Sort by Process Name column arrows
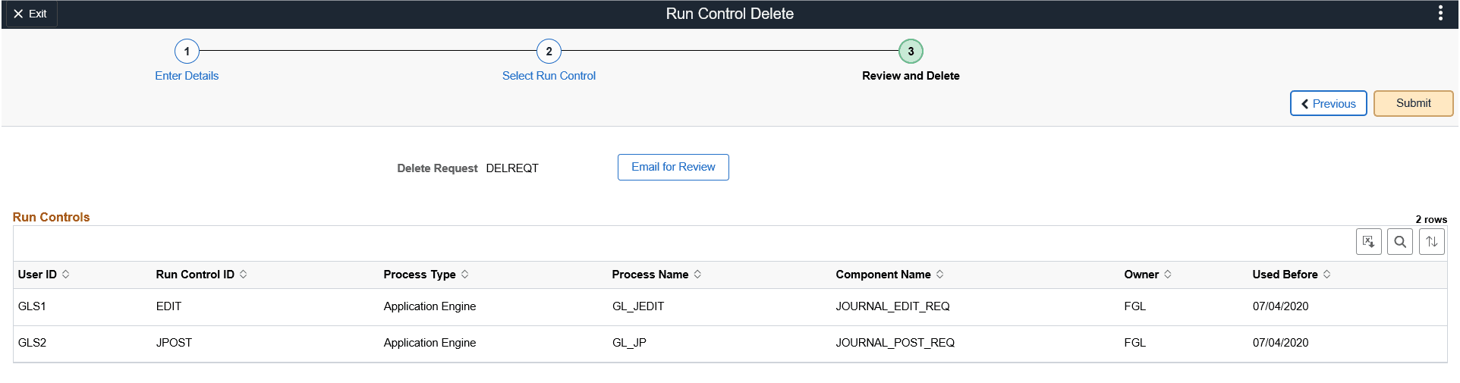Screen dimensions: 1460x383 coord(697,275)
